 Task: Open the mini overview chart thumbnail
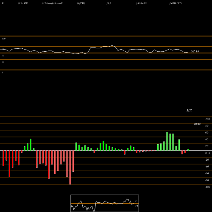[105, 203]
